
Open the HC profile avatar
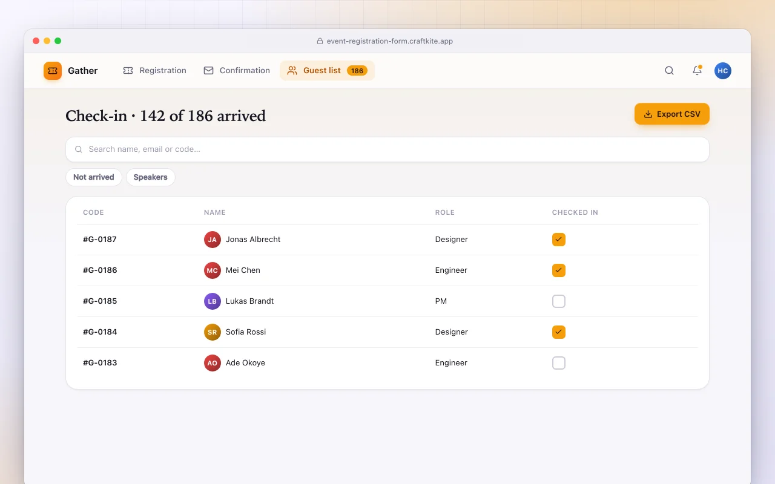pyautogui.click(x=723, y=71)
